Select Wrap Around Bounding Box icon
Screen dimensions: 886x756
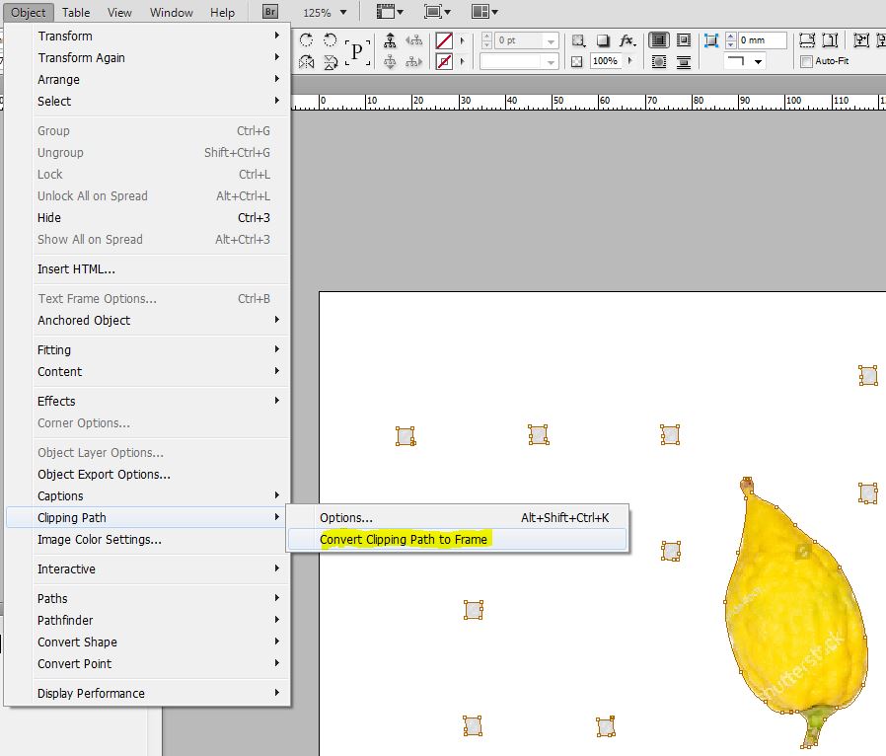click(684, 40)
